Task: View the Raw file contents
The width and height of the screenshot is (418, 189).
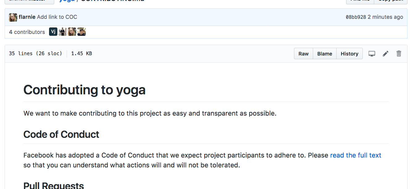Action: pos(304,54)
